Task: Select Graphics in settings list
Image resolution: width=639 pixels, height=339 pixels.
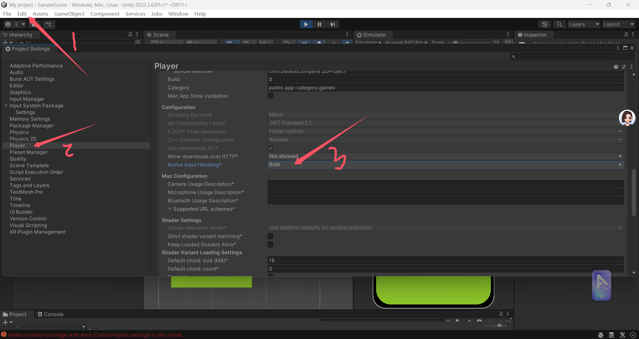Action: [76, 92]
